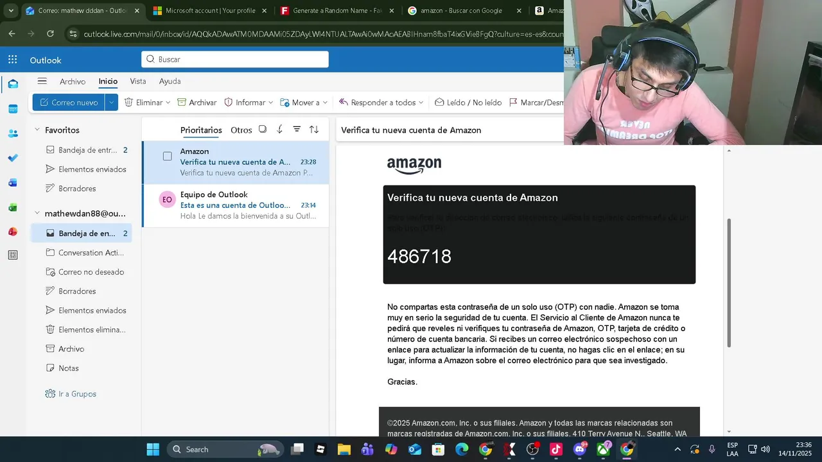
Task: Launch Excel from the Outlook sidebar
Action: [13, 207]
